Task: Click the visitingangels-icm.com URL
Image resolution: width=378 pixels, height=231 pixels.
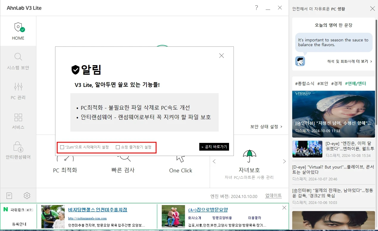Action: 87,218
